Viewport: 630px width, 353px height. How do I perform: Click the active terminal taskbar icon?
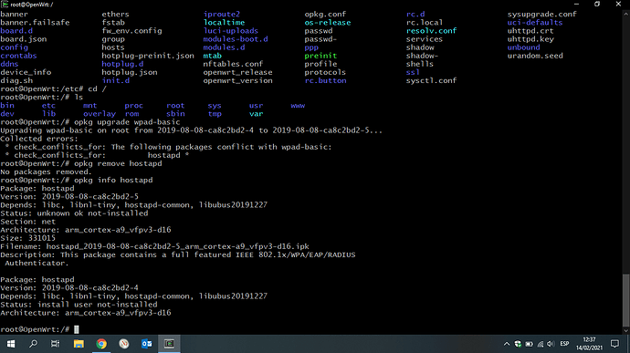(169, 344)
